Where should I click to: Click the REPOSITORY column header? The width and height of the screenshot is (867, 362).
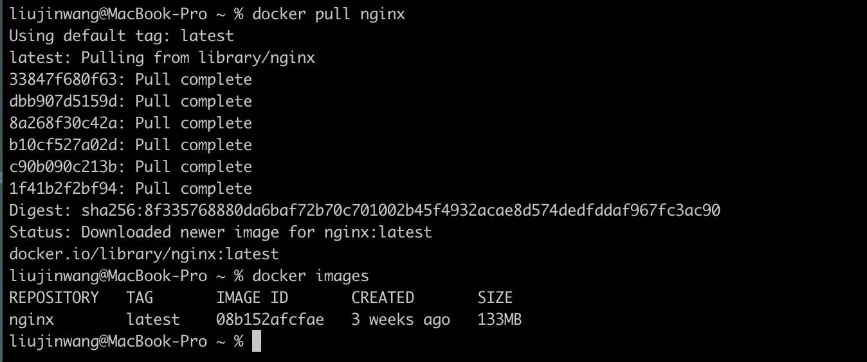coord(54,297)
